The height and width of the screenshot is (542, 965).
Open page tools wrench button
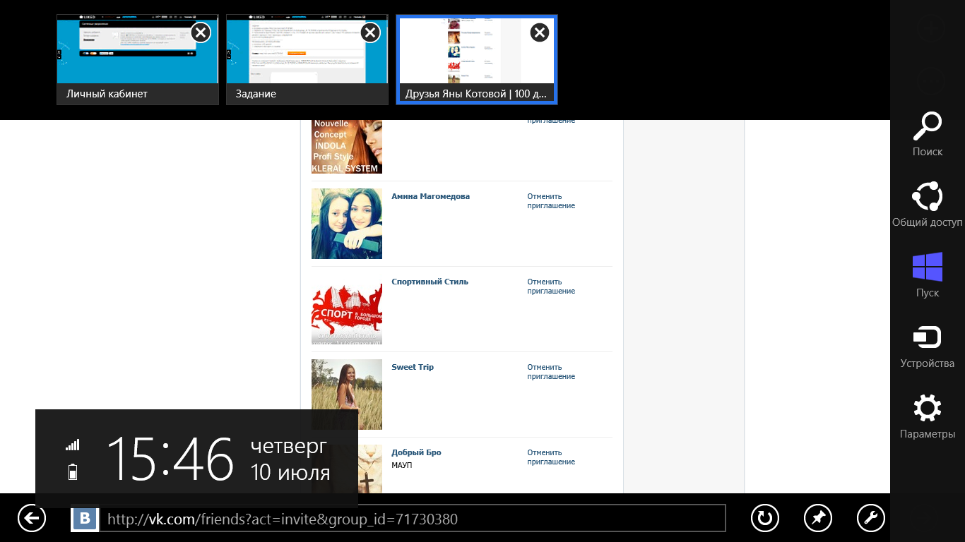click(871, 519)
